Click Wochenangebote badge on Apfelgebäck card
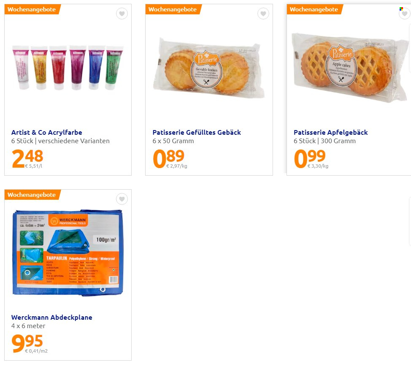 click(x=314, y=9)
